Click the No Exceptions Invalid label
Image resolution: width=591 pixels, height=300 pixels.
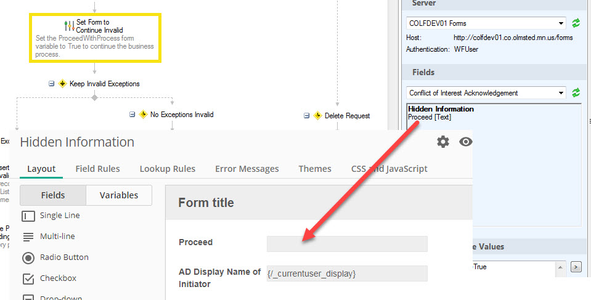[x=182, y=114]
